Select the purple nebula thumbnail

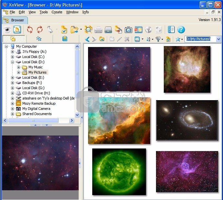tap(187, 172)
